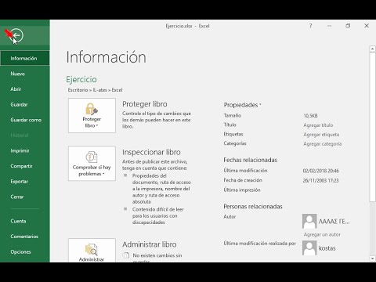Click scrollbar up arrow

(372, 49)
